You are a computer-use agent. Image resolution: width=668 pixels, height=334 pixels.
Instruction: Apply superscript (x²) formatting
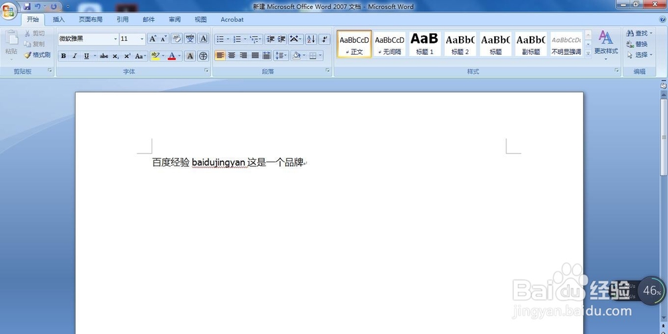(127, 56)
